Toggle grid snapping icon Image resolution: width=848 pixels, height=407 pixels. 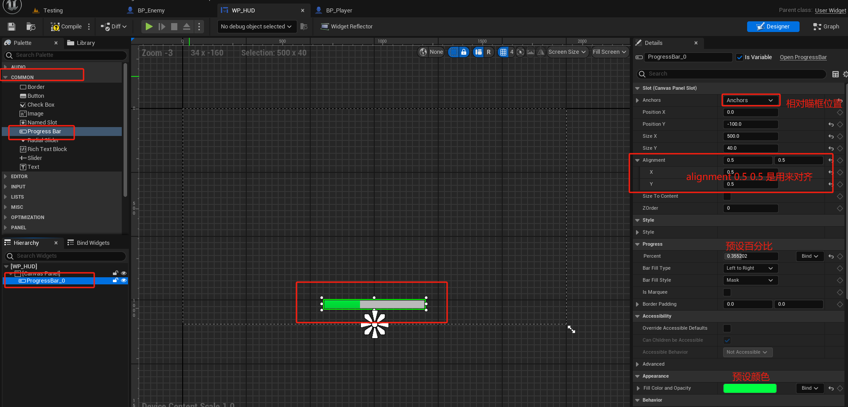[503, 52]
